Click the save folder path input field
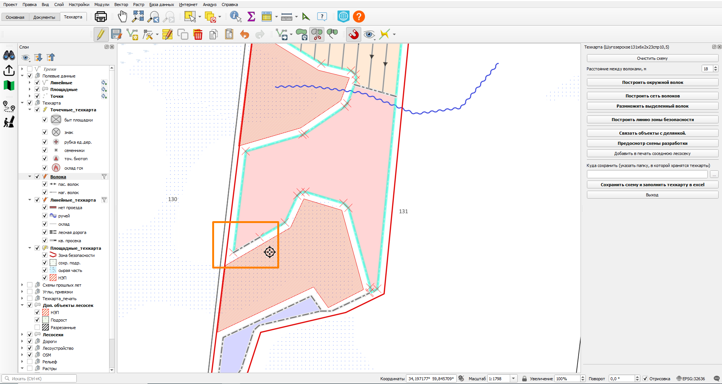The height and width of the screenshot is (384, 722). coord(647,175)
